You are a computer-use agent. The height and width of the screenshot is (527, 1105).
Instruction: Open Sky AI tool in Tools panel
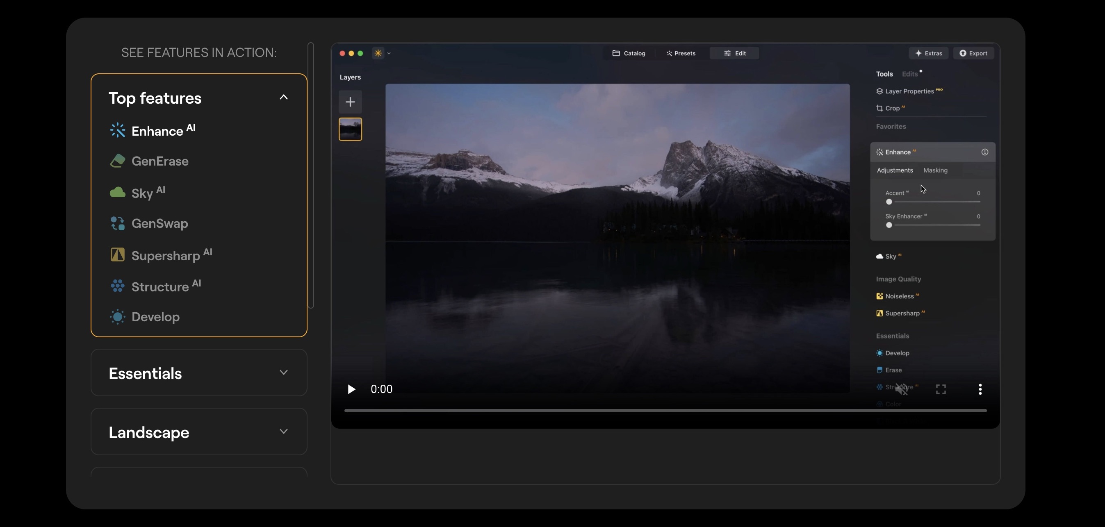(889, 257)
